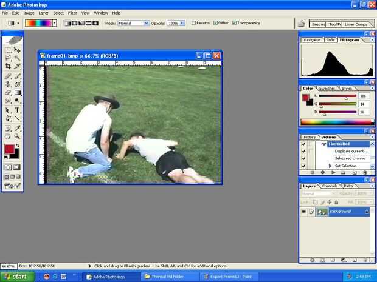Select the Crop tool
Viewport: 377px width, 282px height.
(x=8, y=66)
